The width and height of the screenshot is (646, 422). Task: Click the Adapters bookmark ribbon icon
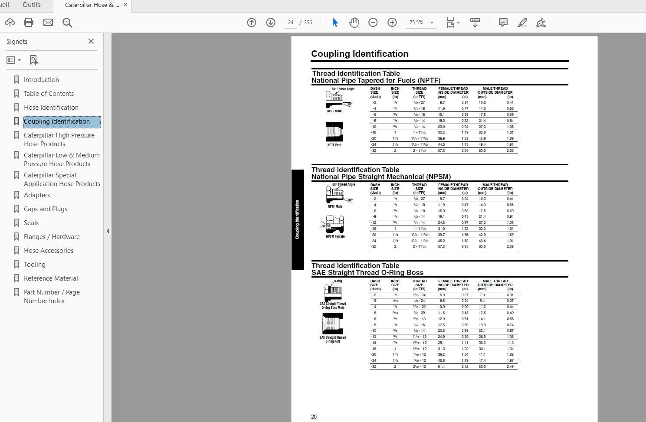click(x=16, y=195)
